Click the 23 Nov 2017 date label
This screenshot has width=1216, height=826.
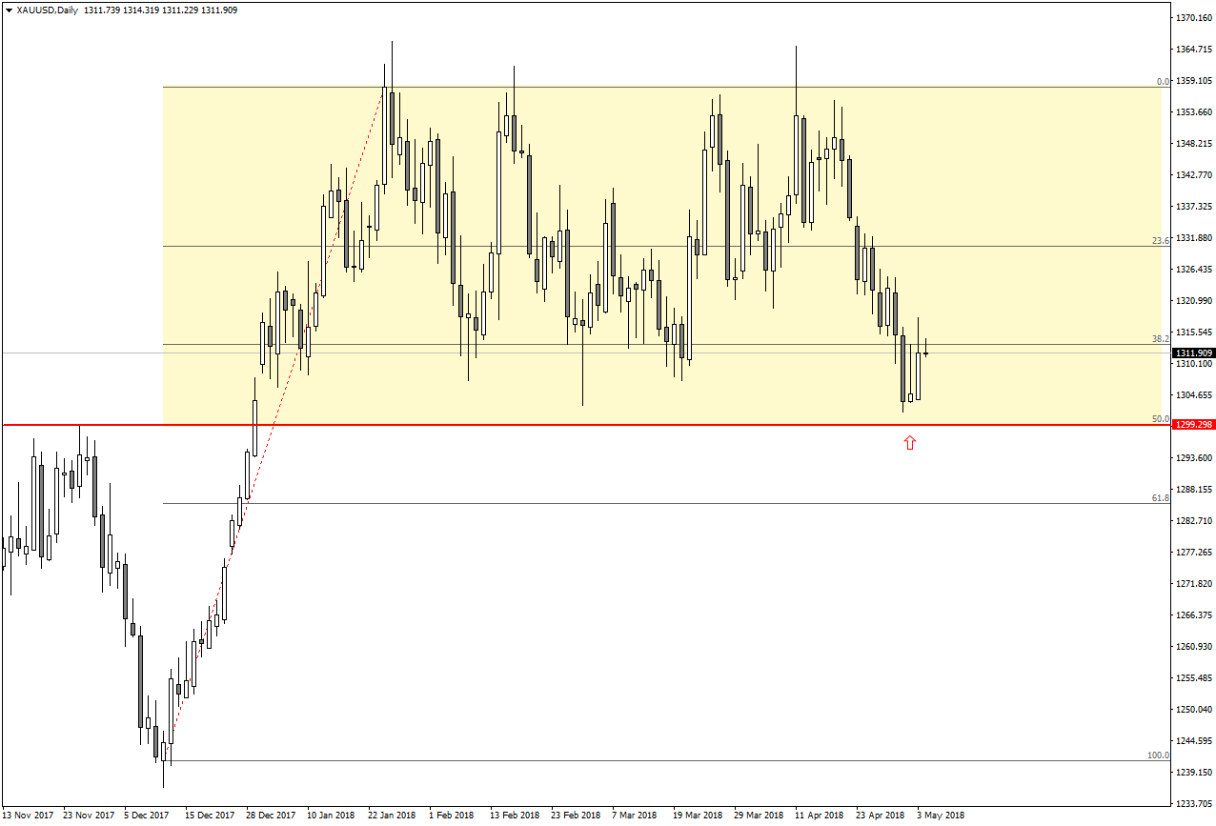88,816
